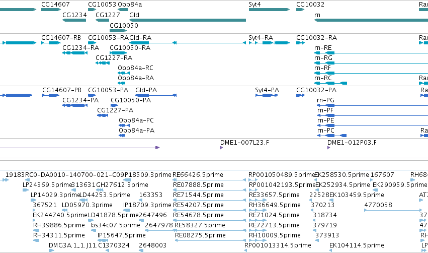
Task: Select protein CG14607-PB
Action: pos(51,95)
